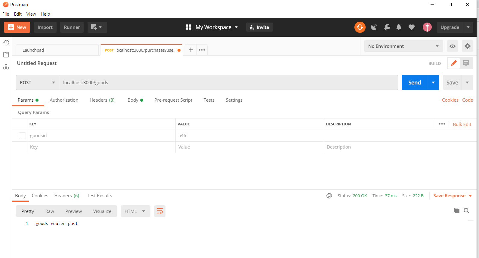Click the Bulk Edit link
This screenshot has width=479, height=258.
pyautogui.click(x=462, y=124)
